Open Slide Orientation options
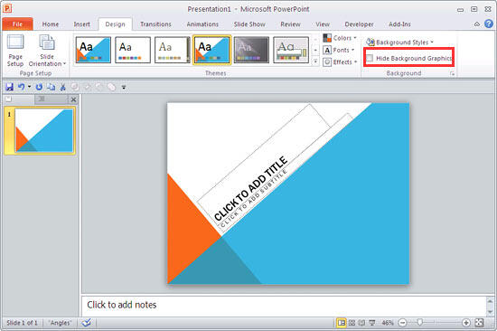This screenshot has height=331, width=497. [x=47, y=50]
